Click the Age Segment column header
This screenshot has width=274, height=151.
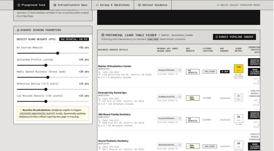(224, 50)
